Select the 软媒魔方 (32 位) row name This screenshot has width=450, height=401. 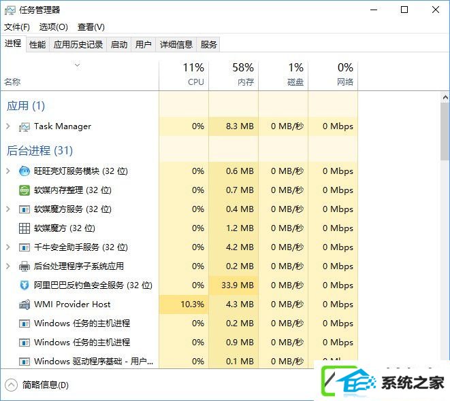(x=65, y=228)
